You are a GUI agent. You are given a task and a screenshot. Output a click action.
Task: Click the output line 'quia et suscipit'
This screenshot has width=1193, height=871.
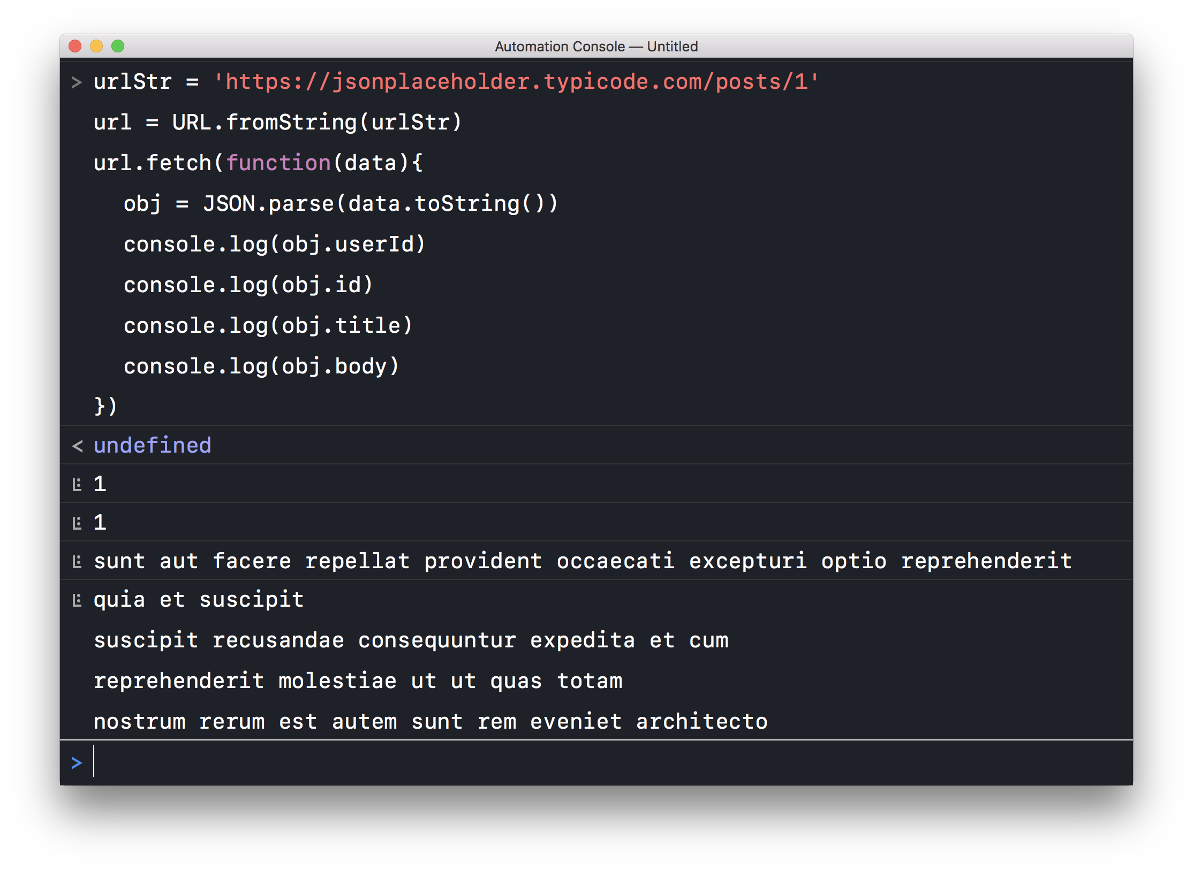coord(199,600)
